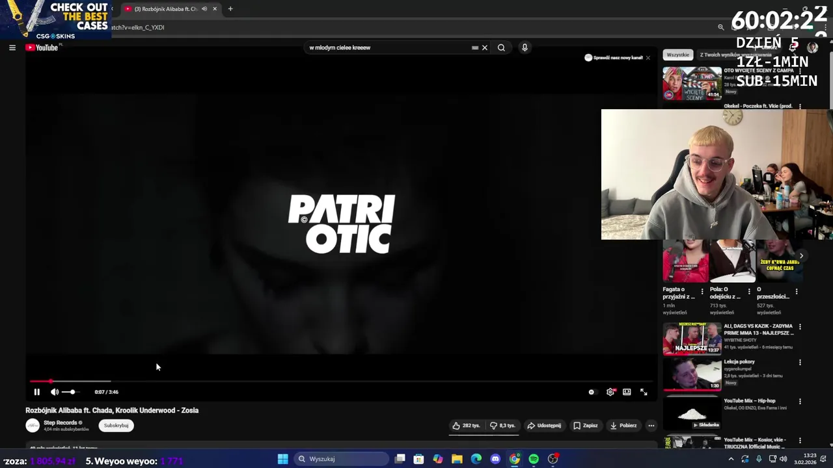Open Discord from taskbar
The image size is (833, 468).
(495, 459)
